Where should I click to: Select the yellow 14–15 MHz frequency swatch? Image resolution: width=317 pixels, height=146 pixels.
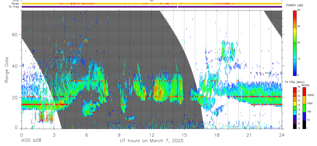295,104
